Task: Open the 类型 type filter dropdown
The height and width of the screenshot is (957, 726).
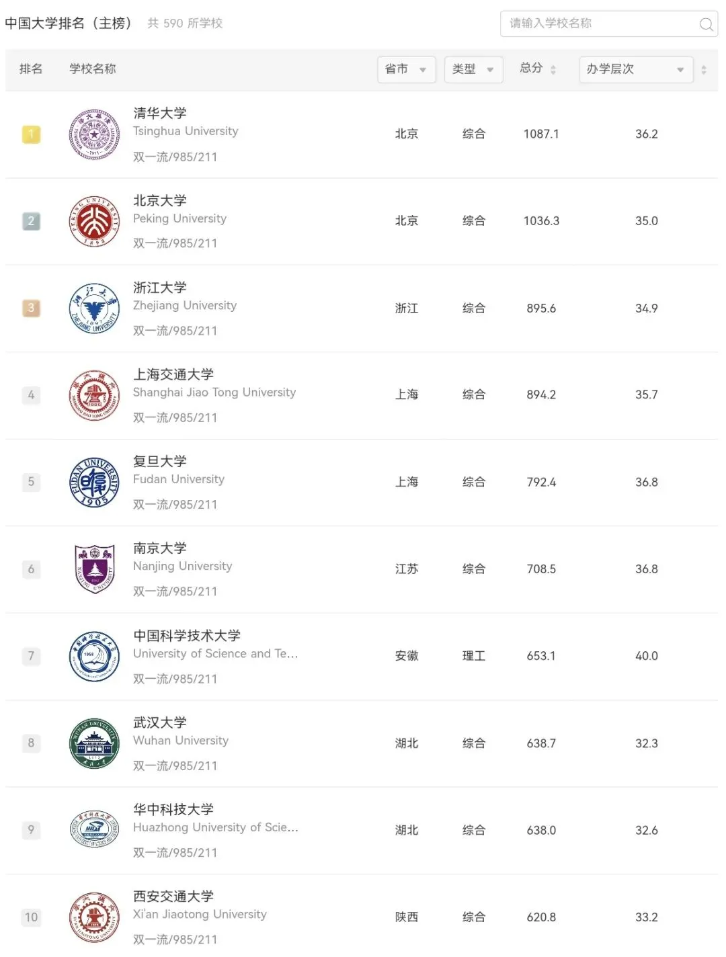Action: pos(474,69)
